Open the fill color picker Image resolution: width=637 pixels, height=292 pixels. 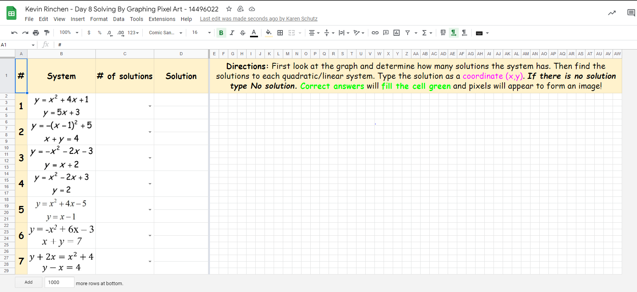[269, 33]
